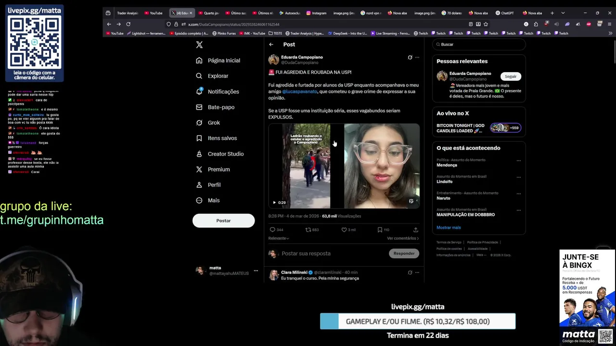Screen dimensions: 616x346
Task: Bookmark the post showing 110 saves
Action: pyautogui.click(x=380, y=230)
